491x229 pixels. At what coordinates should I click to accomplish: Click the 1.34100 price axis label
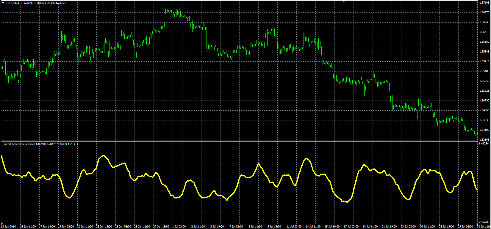484,130
